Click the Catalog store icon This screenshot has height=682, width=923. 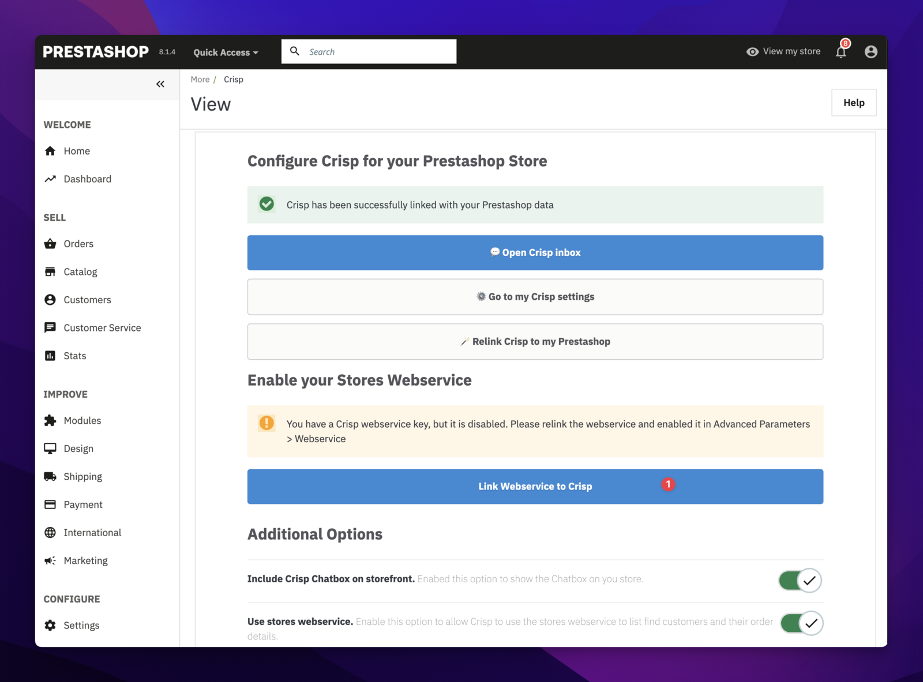[x=50, y=272]
